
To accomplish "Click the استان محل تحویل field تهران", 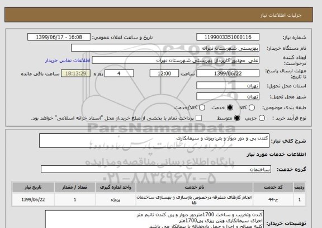I will point(228,86).
